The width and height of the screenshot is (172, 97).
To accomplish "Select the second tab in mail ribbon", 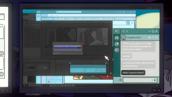I will point(52,16).
